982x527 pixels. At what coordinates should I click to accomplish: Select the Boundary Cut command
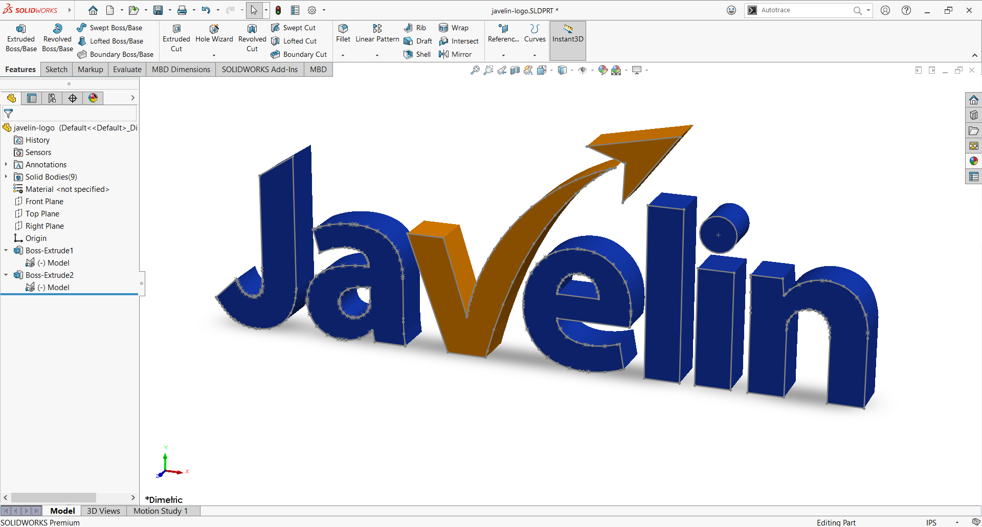point(299,54)
